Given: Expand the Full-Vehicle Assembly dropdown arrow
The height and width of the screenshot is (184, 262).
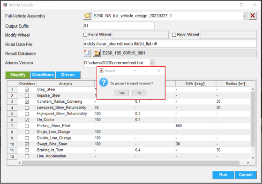Looking at the screenshot, I should (x=245, y=16).
